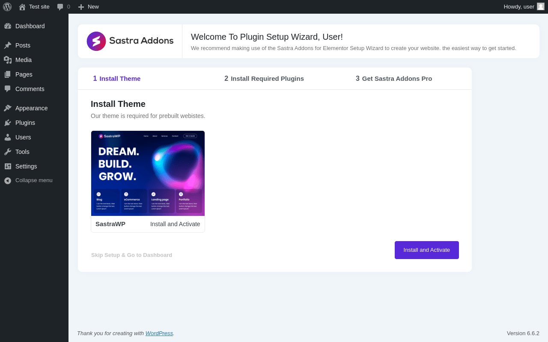548x342 pixels.
Task: Open the WordPress footer link
Action: tap(159, 333)
